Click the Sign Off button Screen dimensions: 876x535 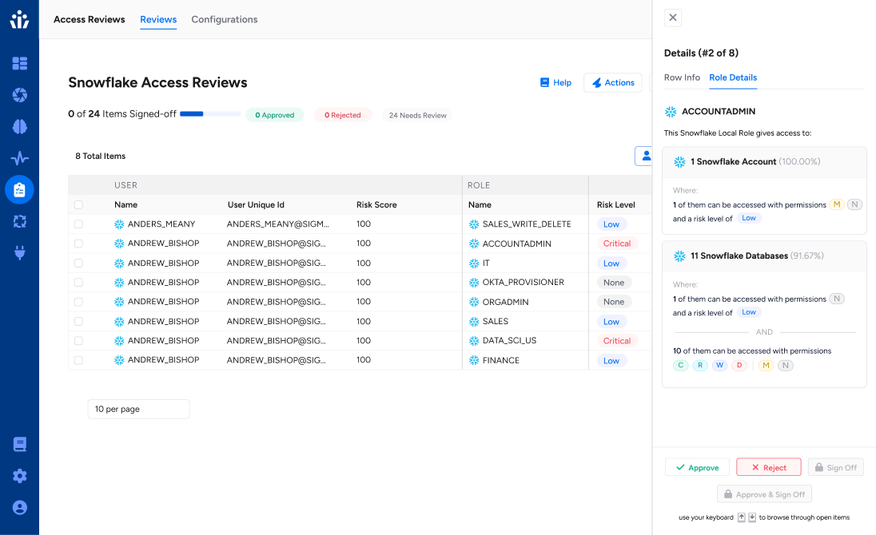836,467
